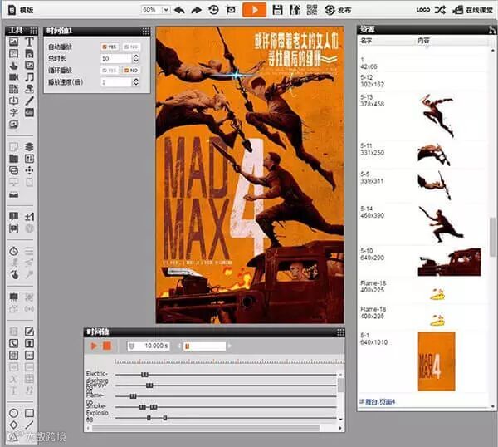Click the playback speed field showing 1
Viewport: 498px width, 447px height.
pyautogui.click(x=115, y=82)
